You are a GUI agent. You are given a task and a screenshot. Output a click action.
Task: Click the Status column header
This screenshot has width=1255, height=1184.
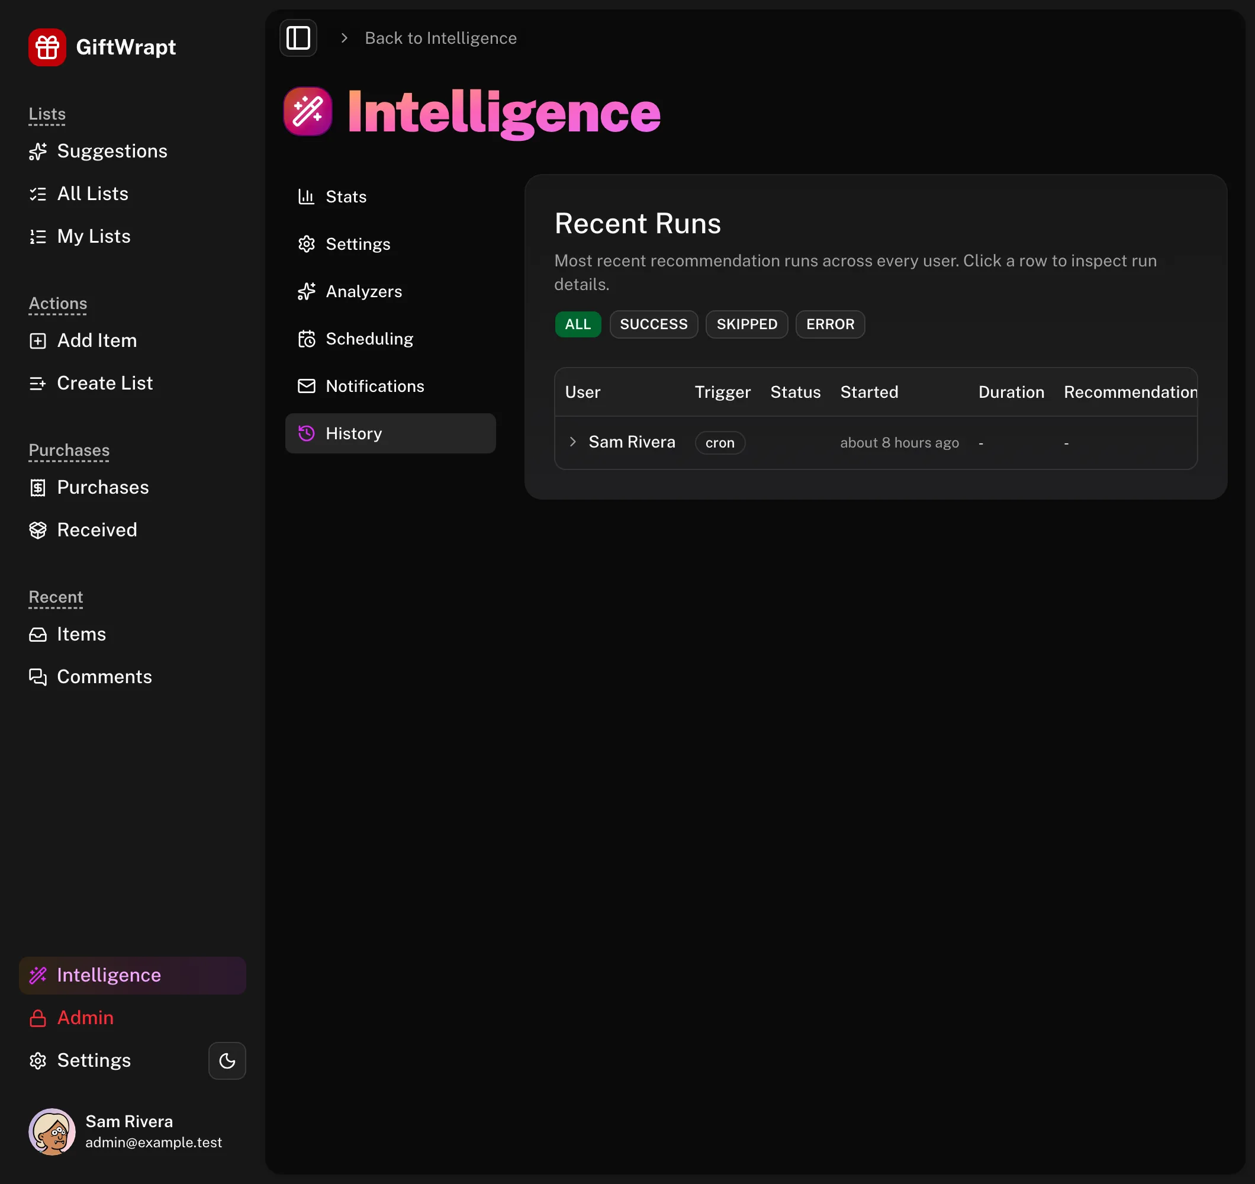[796, 392]
